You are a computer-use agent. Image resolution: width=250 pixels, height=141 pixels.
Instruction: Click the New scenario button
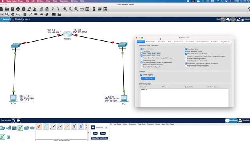pyautogui.click(x=95, y=133)
